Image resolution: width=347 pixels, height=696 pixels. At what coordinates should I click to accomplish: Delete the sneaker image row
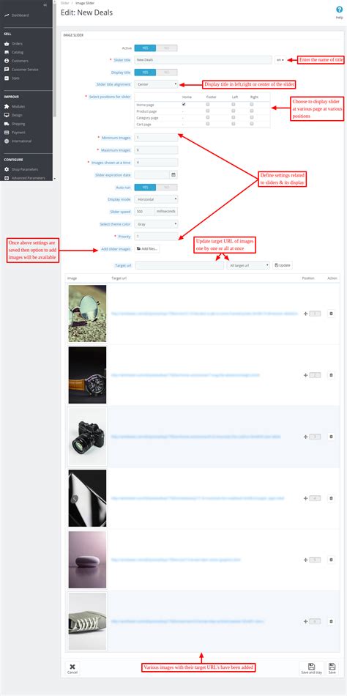331,621
